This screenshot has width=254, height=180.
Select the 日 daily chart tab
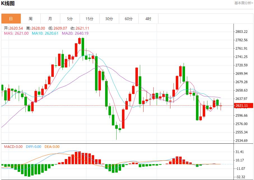click(x=11, y=19)
